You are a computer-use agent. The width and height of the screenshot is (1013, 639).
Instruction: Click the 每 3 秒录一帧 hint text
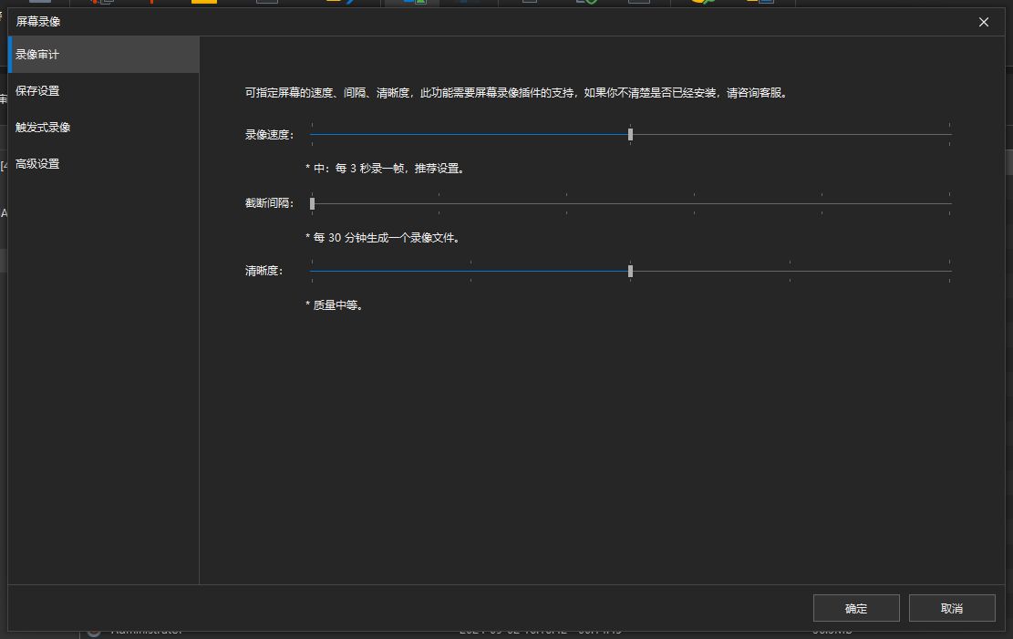385,169
